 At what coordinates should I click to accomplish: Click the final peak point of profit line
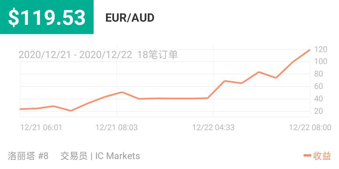point(309,50)
